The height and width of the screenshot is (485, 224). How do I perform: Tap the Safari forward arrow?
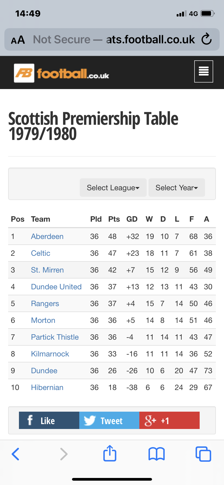(x=64, y=454)
